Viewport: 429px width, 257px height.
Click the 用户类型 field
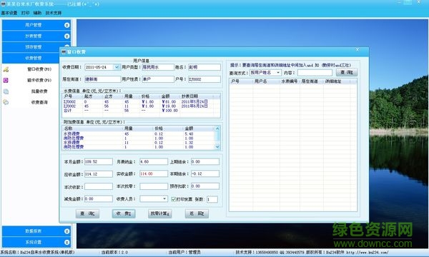point(158,67)
